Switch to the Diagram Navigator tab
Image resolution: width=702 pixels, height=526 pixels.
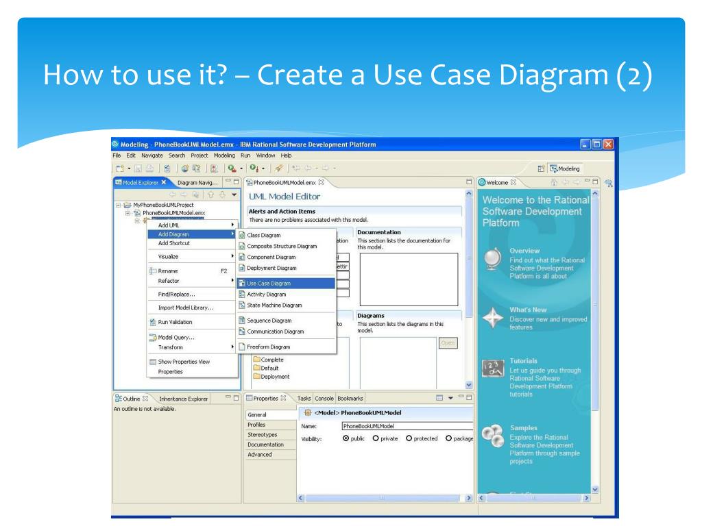197,182
